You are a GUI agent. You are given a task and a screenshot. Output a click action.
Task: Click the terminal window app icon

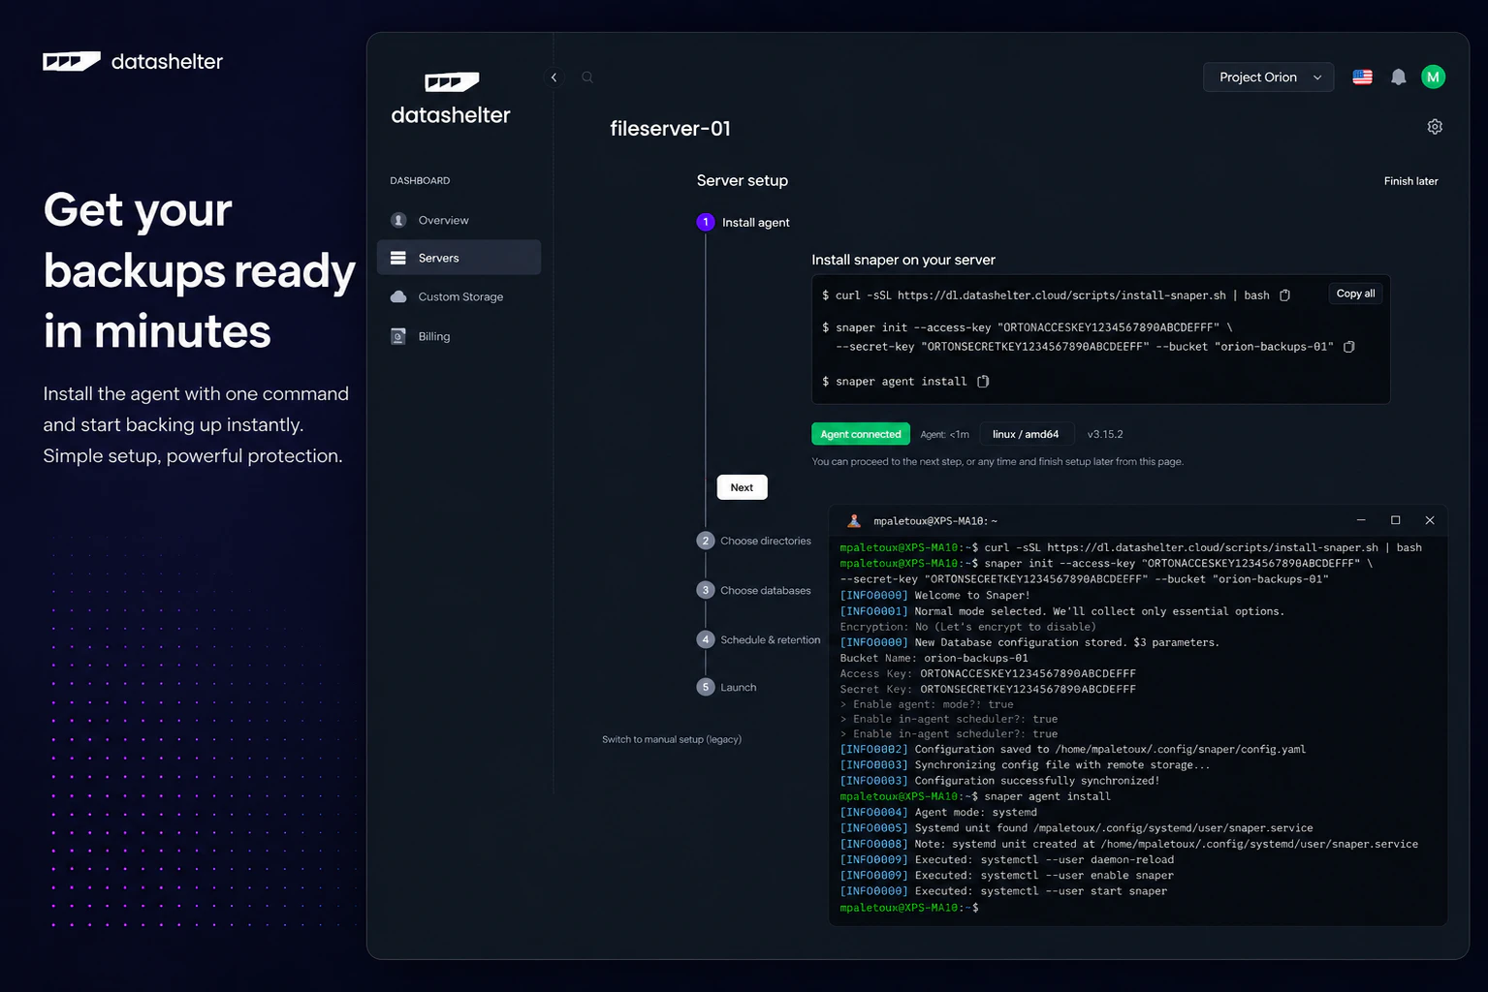click(x=854, y=521)
